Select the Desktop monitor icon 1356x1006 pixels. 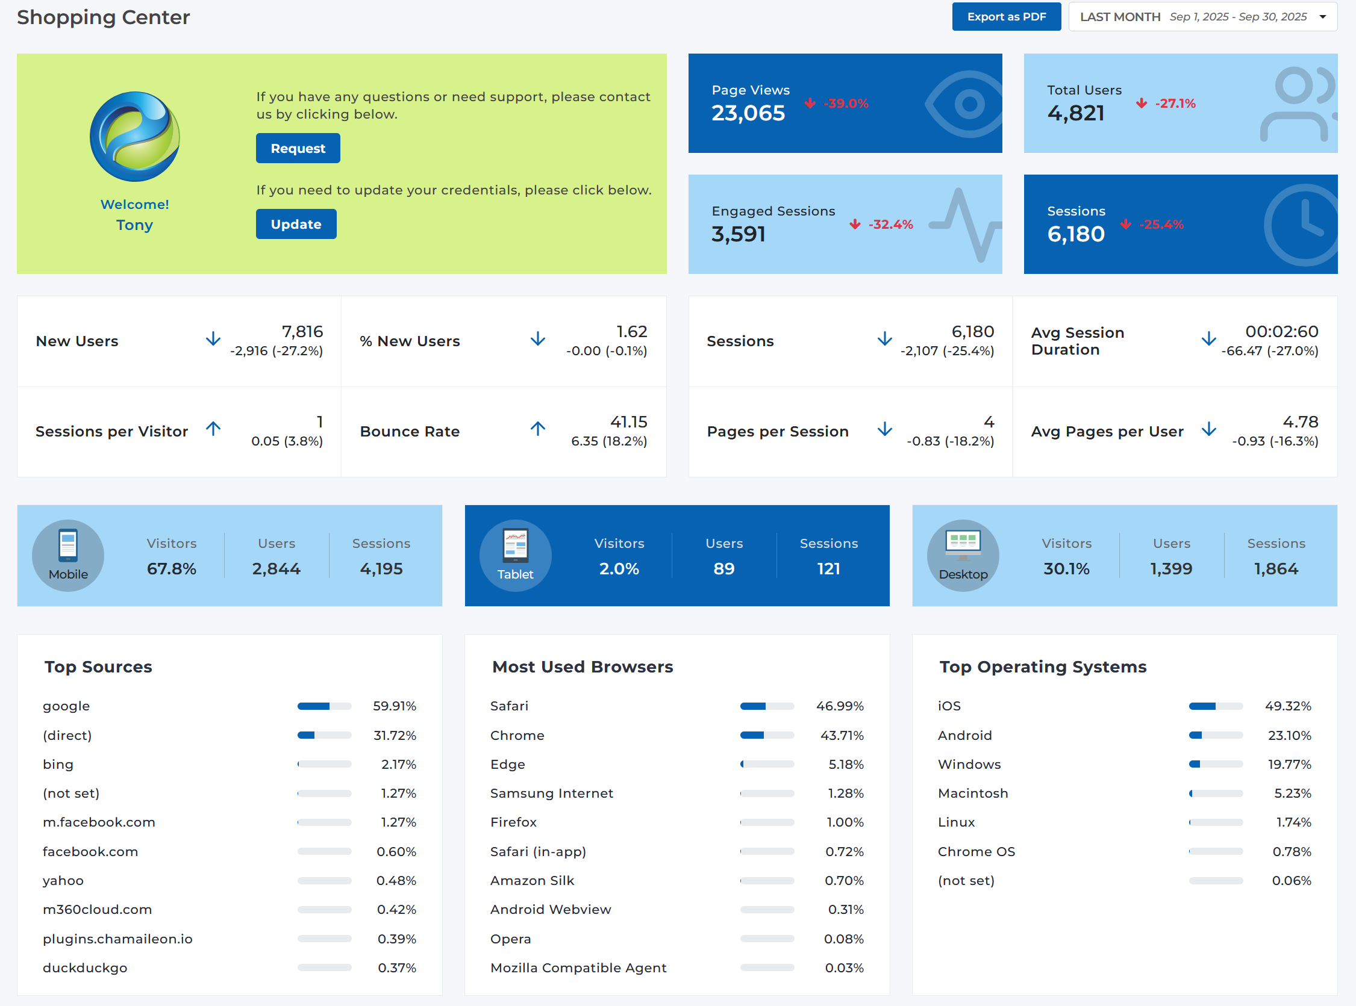[x=963, y=554]
